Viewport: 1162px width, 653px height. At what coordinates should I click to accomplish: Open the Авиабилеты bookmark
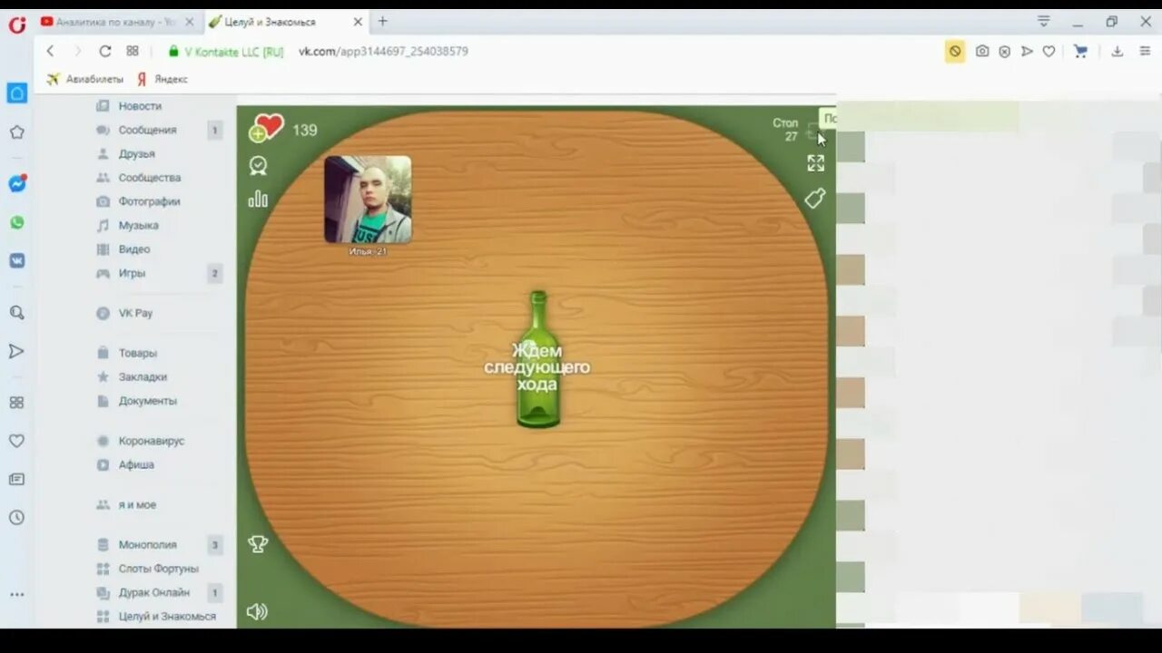[84, 79]
